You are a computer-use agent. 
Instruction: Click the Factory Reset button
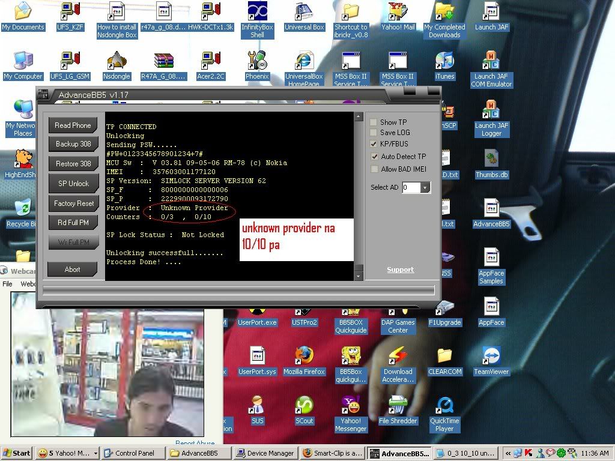click(73, 203)
